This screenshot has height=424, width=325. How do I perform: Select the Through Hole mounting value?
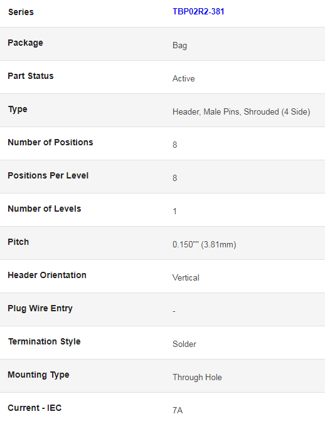pos(197,377)
